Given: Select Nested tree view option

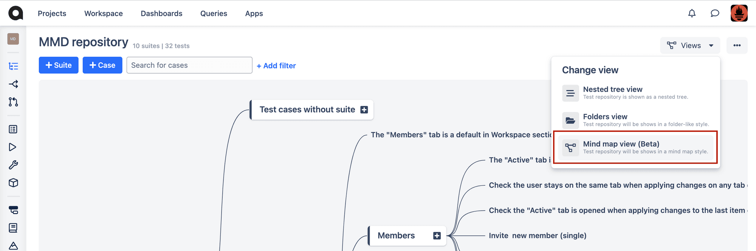Looking at the screenshot, I should 636,93.
